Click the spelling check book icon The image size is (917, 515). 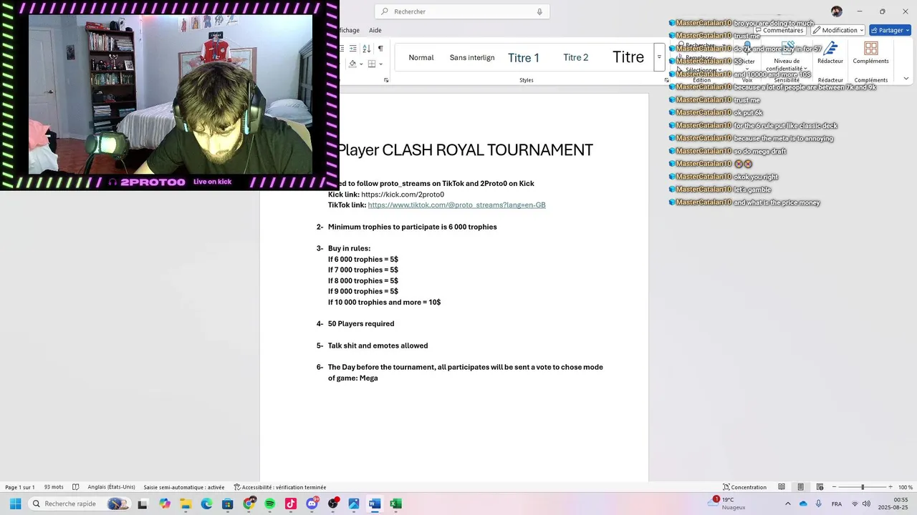pos(76,487)
